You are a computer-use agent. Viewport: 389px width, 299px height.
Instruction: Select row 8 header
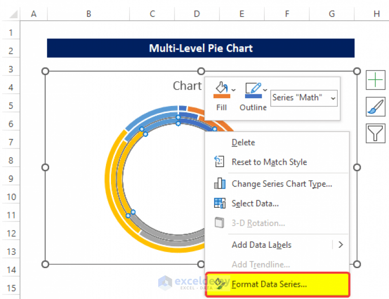[11, 161]
